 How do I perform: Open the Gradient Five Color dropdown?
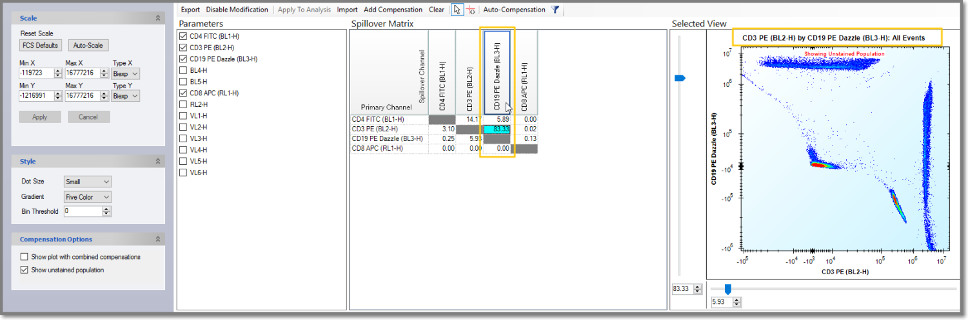[88, 197]
